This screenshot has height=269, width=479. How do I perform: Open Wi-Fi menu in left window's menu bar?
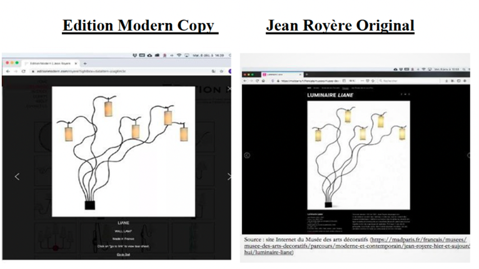pyautogui.click(x=179, y=55)
